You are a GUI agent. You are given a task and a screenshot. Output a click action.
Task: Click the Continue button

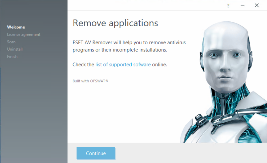tap(96, 153)
